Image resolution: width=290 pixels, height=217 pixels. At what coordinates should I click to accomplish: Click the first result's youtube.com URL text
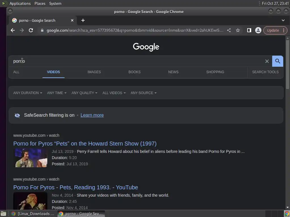point(36,135)
